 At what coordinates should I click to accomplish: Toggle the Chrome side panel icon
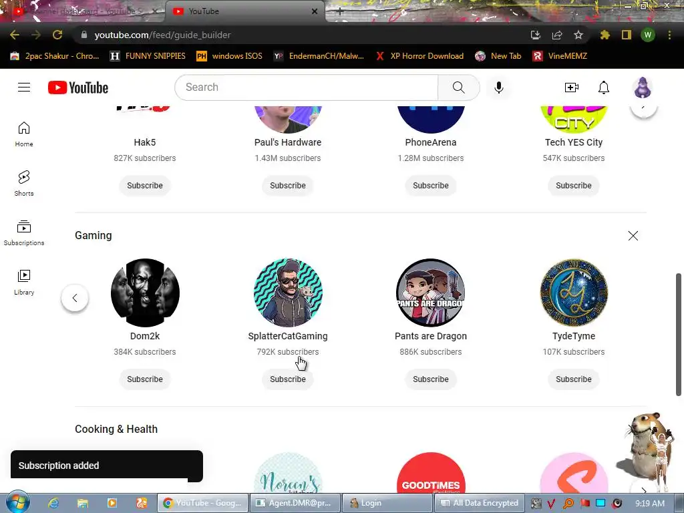click(627, 35)
